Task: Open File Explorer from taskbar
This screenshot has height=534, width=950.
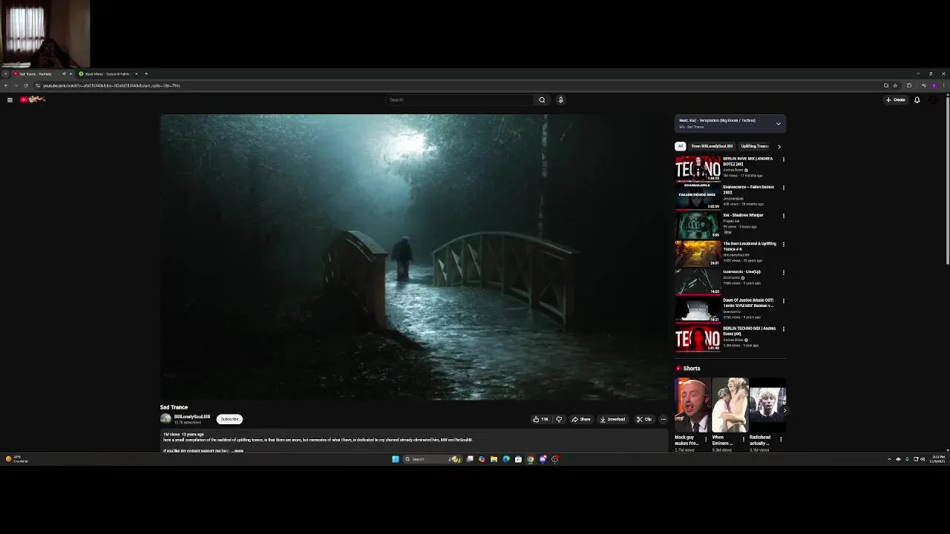Action: [x=494, y=459]
